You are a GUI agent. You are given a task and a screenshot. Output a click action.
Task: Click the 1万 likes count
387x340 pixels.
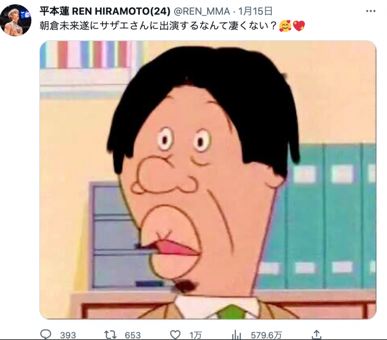(x=195, y=335)
